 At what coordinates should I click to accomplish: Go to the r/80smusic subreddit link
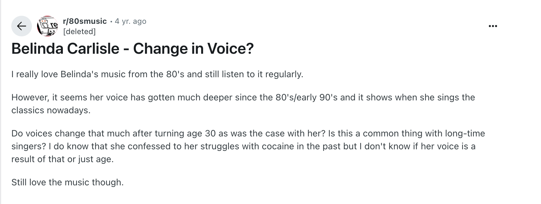[85, 21]
